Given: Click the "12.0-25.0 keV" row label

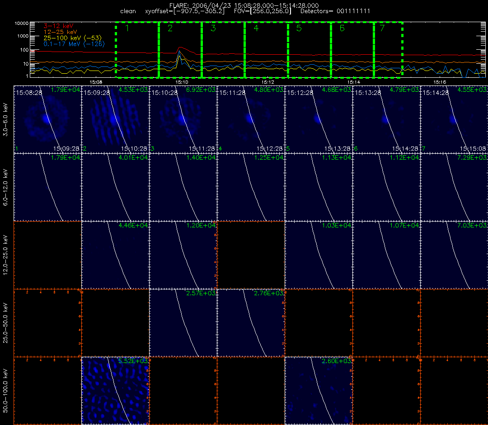Looking at the screenshot, I should click(5, 255).
